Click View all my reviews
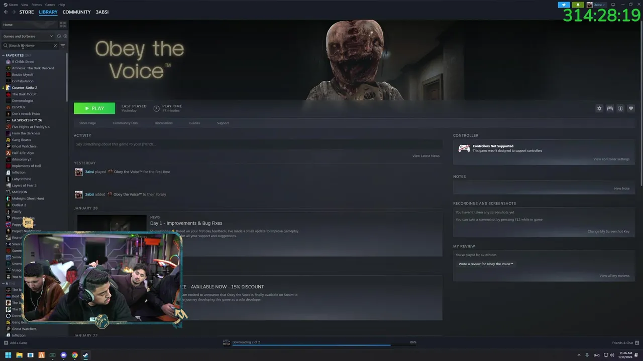The width and height of the screenshot is (643, 361). pos(614,276)
